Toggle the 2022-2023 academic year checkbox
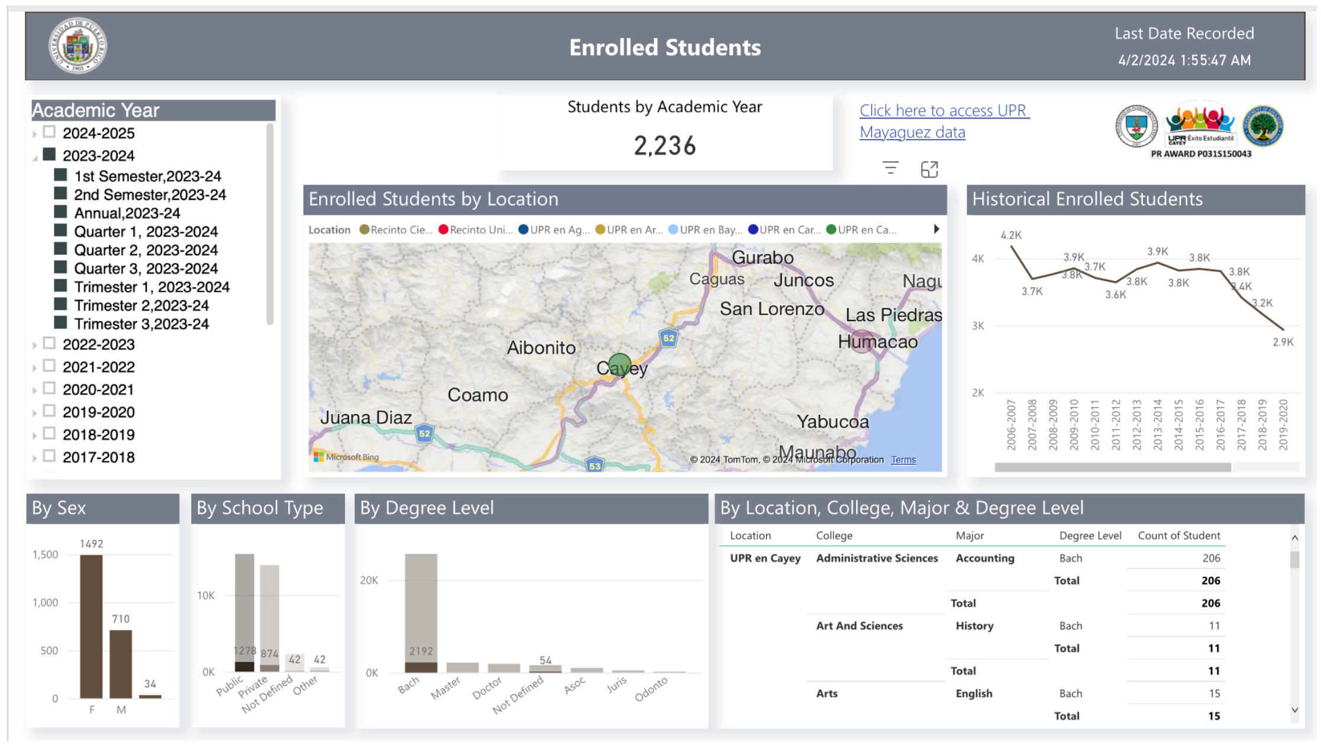Viewport: 1321px width, 750px height. pyautogui.click(x=50, y=343)
